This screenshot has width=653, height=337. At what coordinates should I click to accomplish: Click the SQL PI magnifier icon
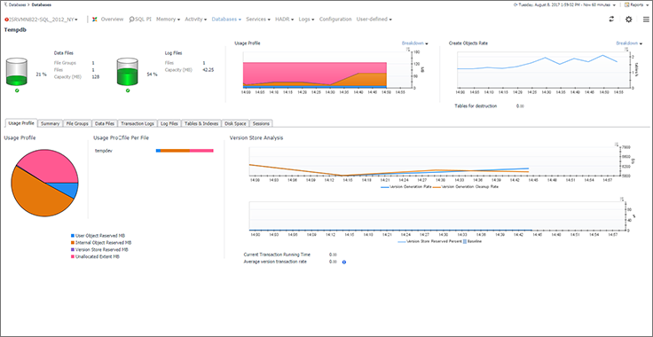[x=131, y=20]
